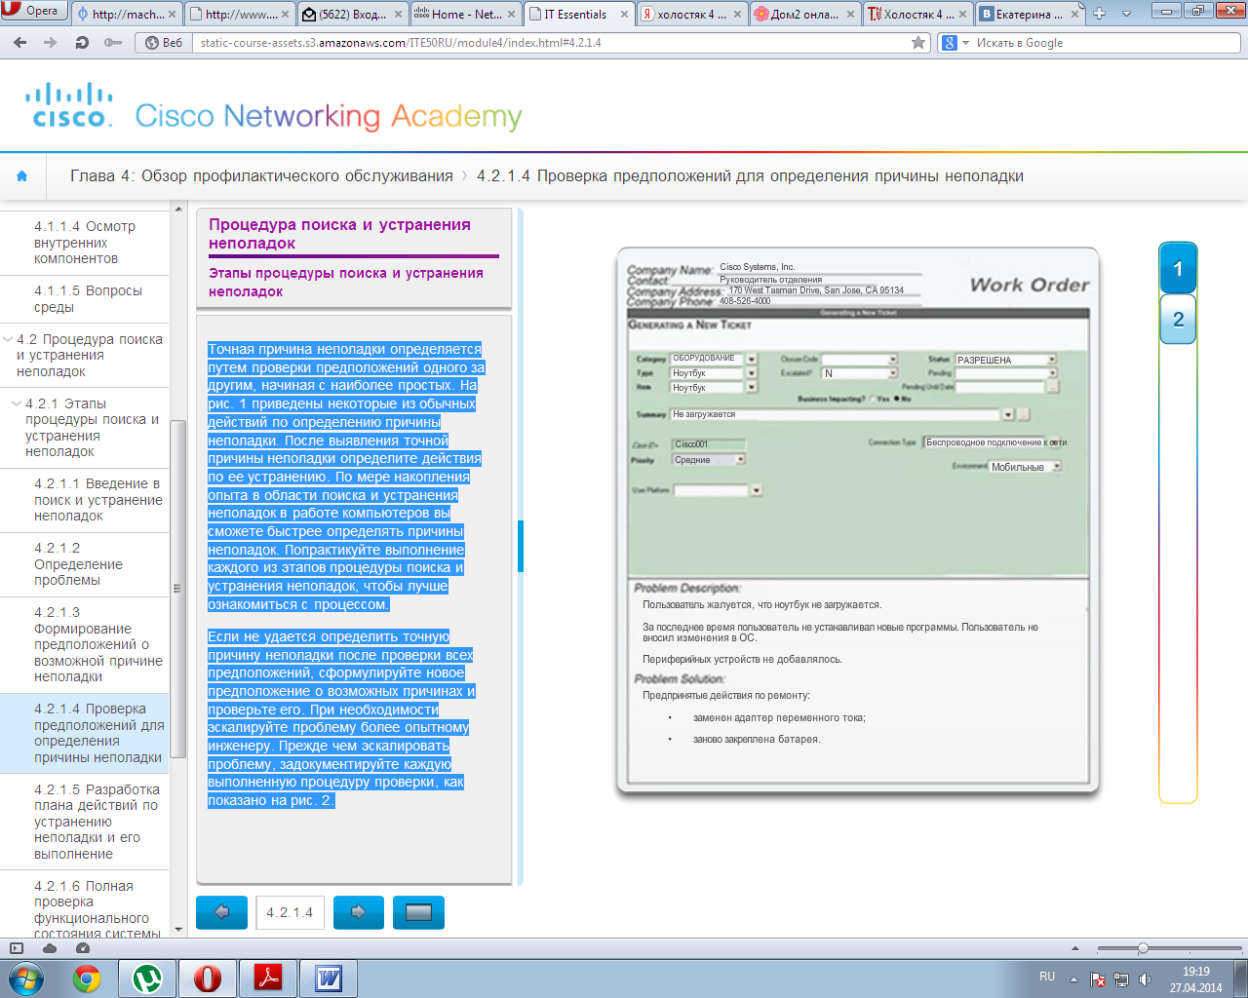Show figure 2 with the '2' button
1248x998 pixels.
click(x=1178, y=320)
